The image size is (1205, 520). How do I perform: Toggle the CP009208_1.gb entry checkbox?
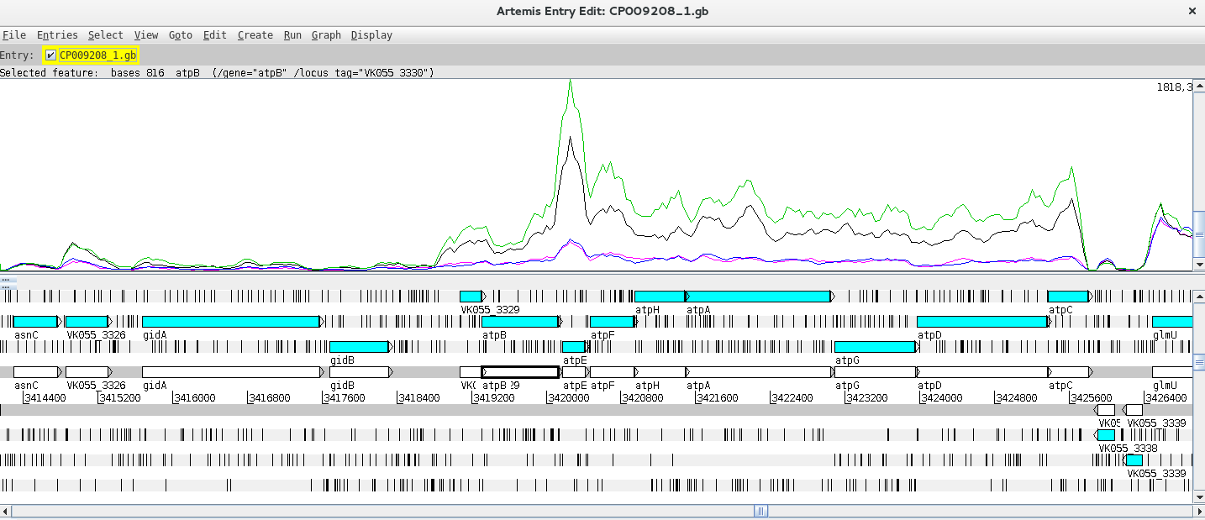click(51, 55)
